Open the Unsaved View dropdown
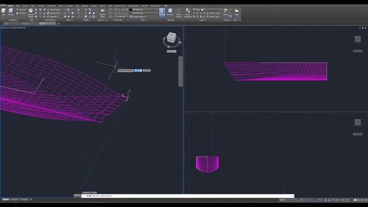This screenshot has height=207, width=368. click(x=144, y=13)
